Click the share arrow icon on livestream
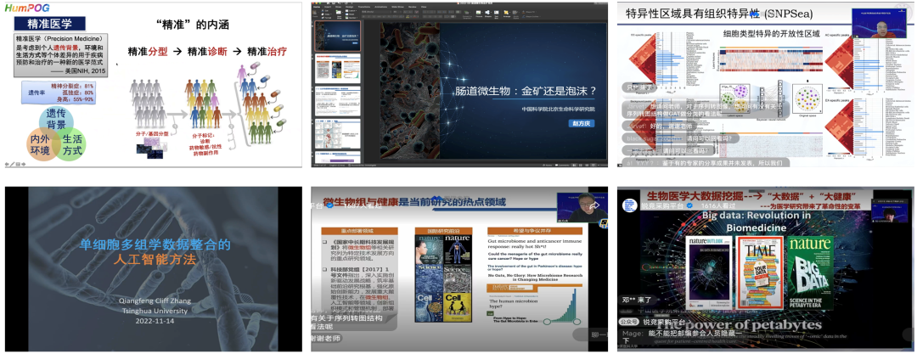This screenshot has width=917, height=354. 595,205
